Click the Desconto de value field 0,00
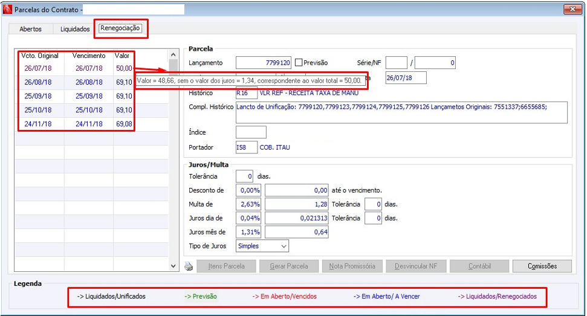The height and width of the screenshot is (316, 587). click(296, 190)
